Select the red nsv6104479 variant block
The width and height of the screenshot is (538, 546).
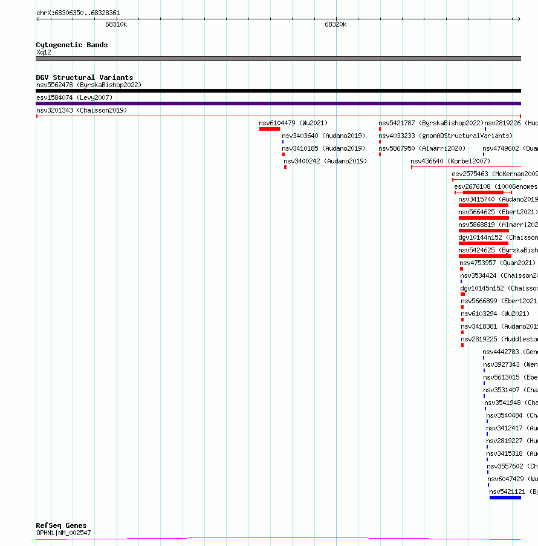(270, 129)
